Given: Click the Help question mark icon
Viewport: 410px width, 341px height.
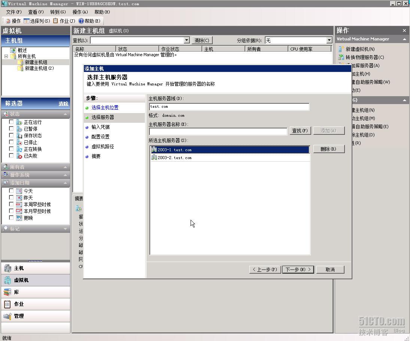Looking at the screenshot, I should click(x=81, y=21).
